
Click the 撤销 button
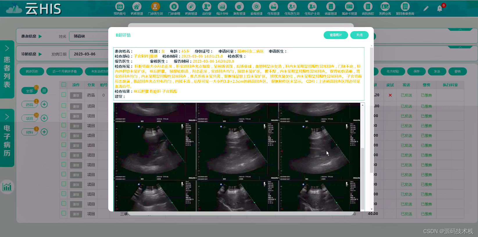[458, 71]
